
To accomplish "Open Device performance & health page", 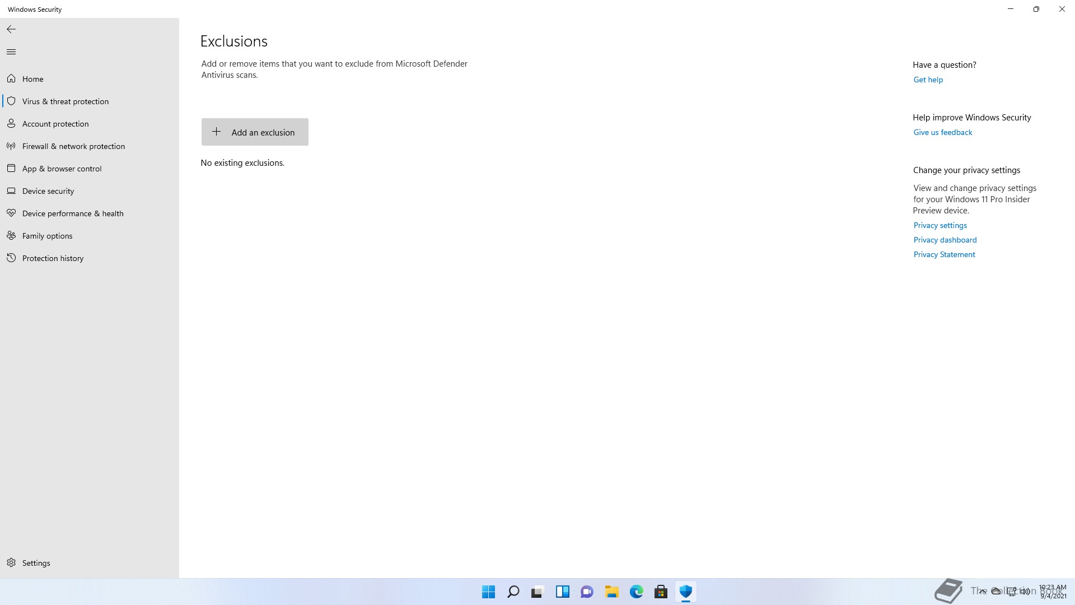I will (x=90, y=213).
